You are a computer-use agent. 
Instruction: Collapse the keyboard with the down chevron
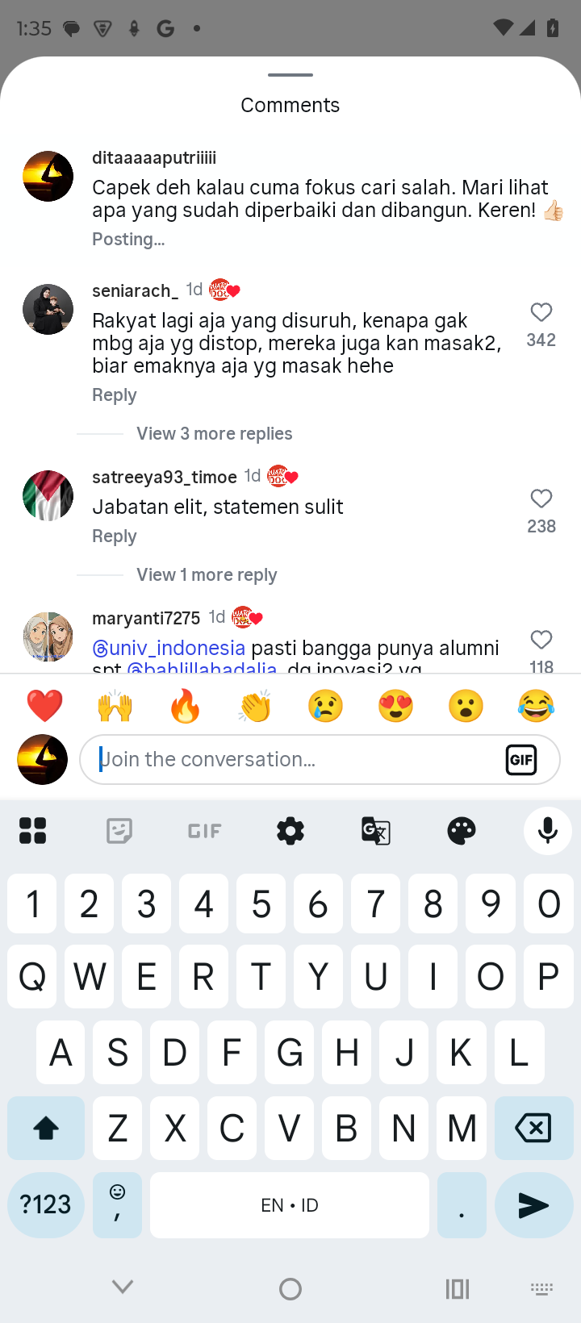coord(123,1288)
